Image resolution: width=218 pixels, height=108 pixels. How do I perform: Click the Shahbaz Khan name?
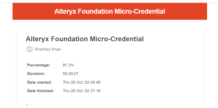point(48,49)
